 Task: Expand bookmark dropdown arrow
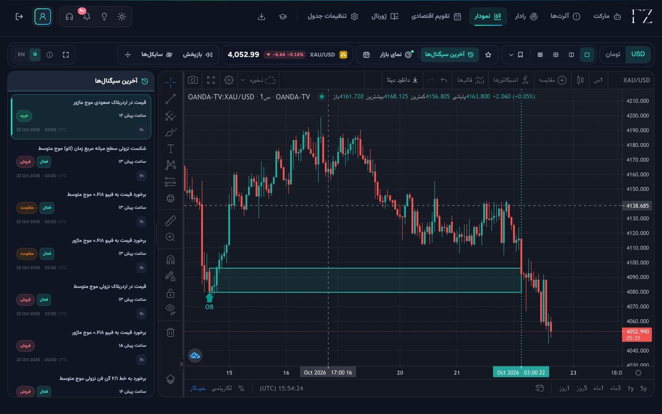pyautogui.click(x=511, y=55)
